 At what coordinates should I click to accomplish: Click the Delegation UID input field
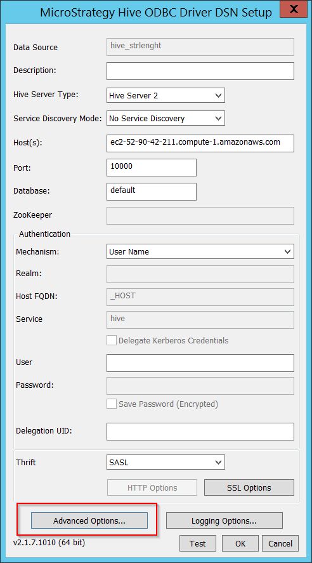click(200, 432)
